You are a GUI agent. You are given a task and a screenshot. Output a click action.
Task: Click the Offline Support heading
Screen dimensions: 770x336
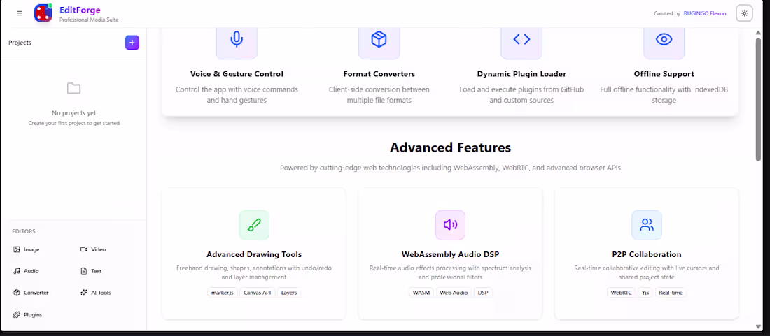tap(664, 74)
